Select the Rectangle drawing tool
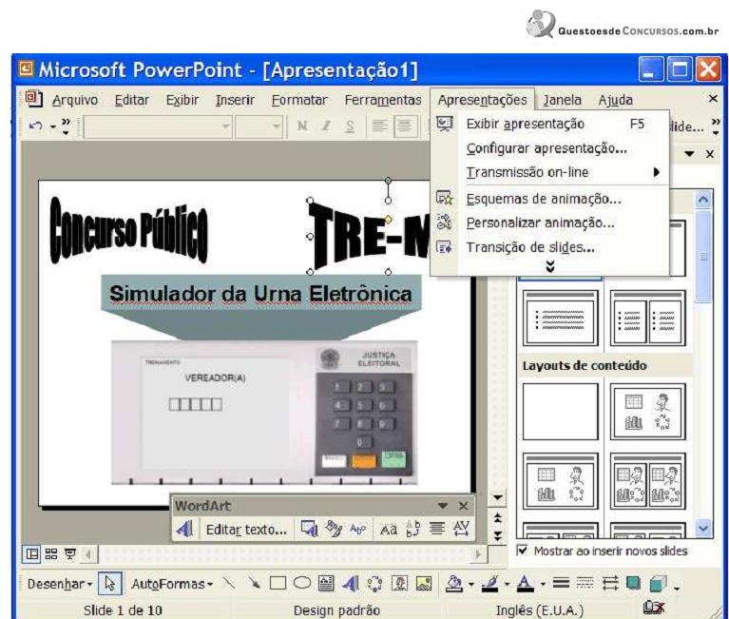The width and height of the screenshot is (729, 619). [x=278, y=583]
